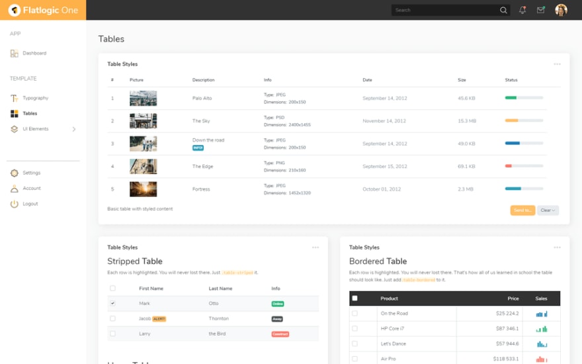Viewport: 582px width, 364px height.
Task: Click the Away status badge for Jacob
Action: click(x=277, y=319)
